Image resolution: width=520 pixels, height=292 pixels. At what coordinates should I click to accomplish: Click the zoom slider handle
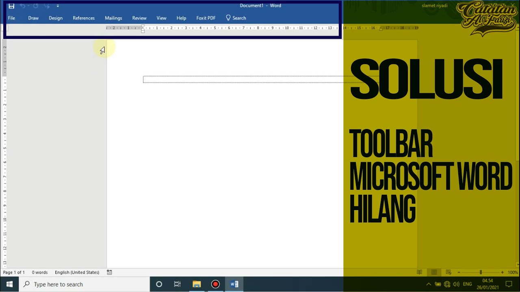click(481, 272)
